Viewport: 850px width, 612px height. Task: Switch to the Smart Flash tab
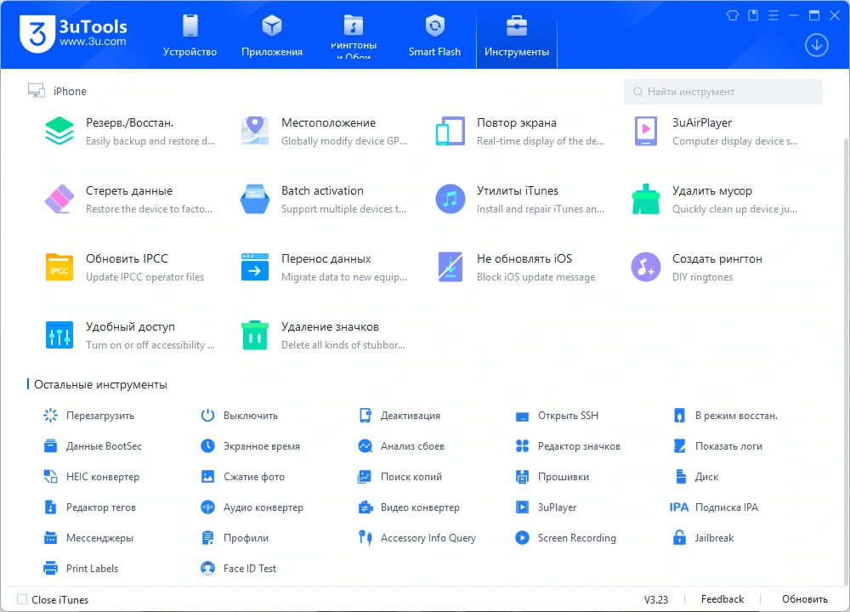click(434, 36)
